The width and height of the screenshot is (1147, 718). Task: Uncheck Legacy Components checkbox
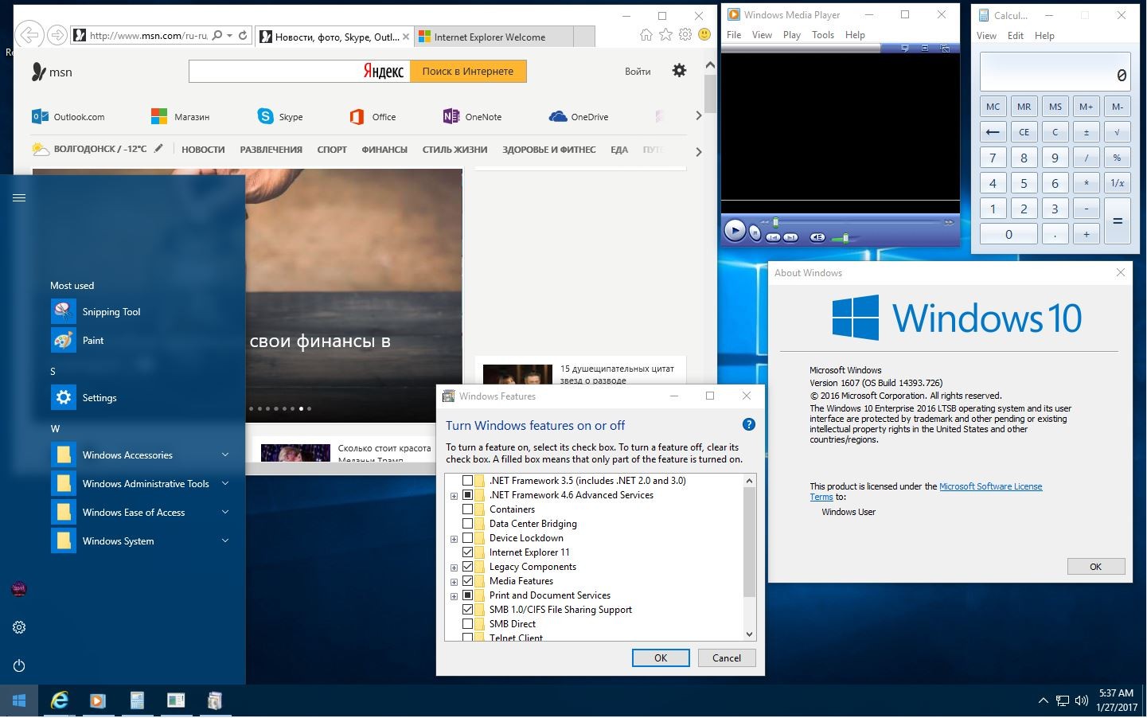[x=467, y=567]
